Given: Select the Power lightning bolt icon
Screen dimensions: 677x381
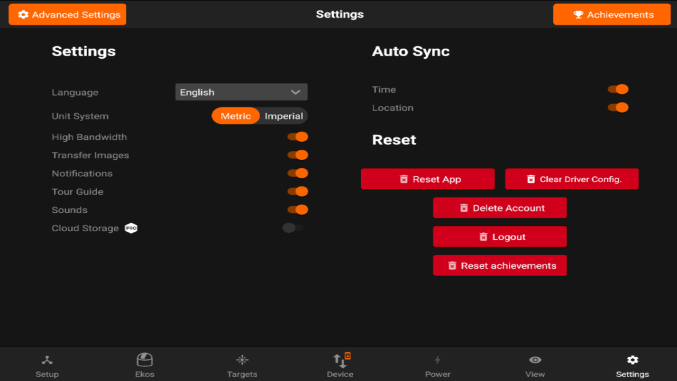Looking at the screenshot, I should (x=437, y=360).
